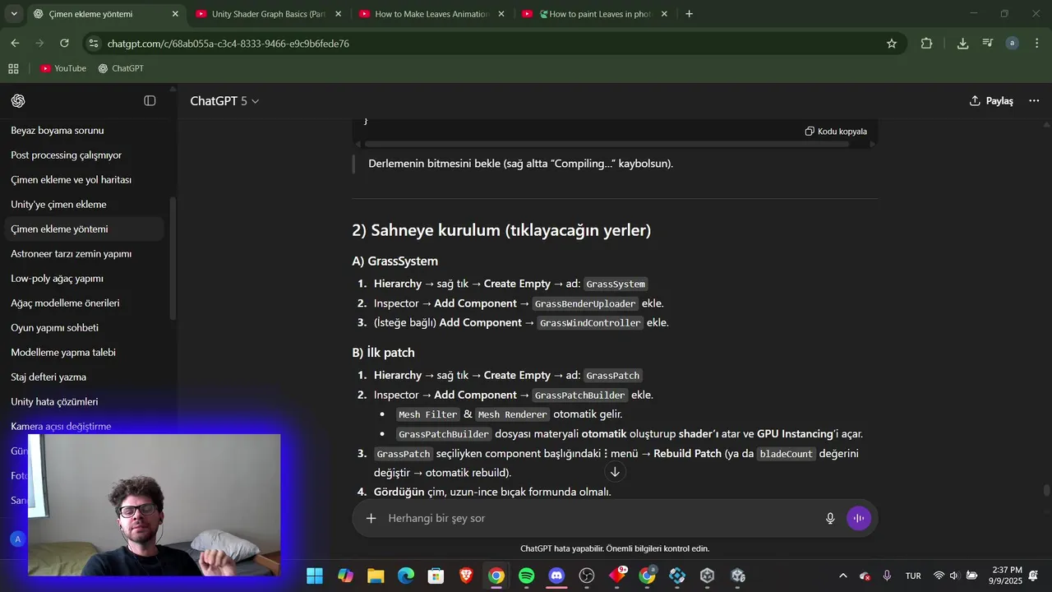This screenshot has width=1052, height=592.
Task: Open Spotify from the taskbar
Action: click(527, 576)
